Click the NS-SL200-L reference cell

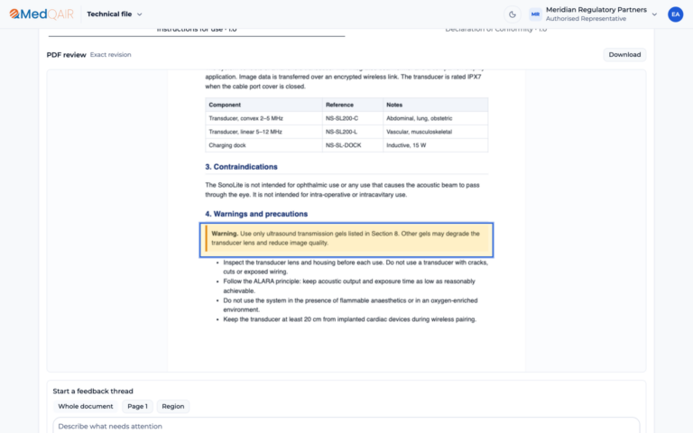pyautogui.click(x=353, y=132)
